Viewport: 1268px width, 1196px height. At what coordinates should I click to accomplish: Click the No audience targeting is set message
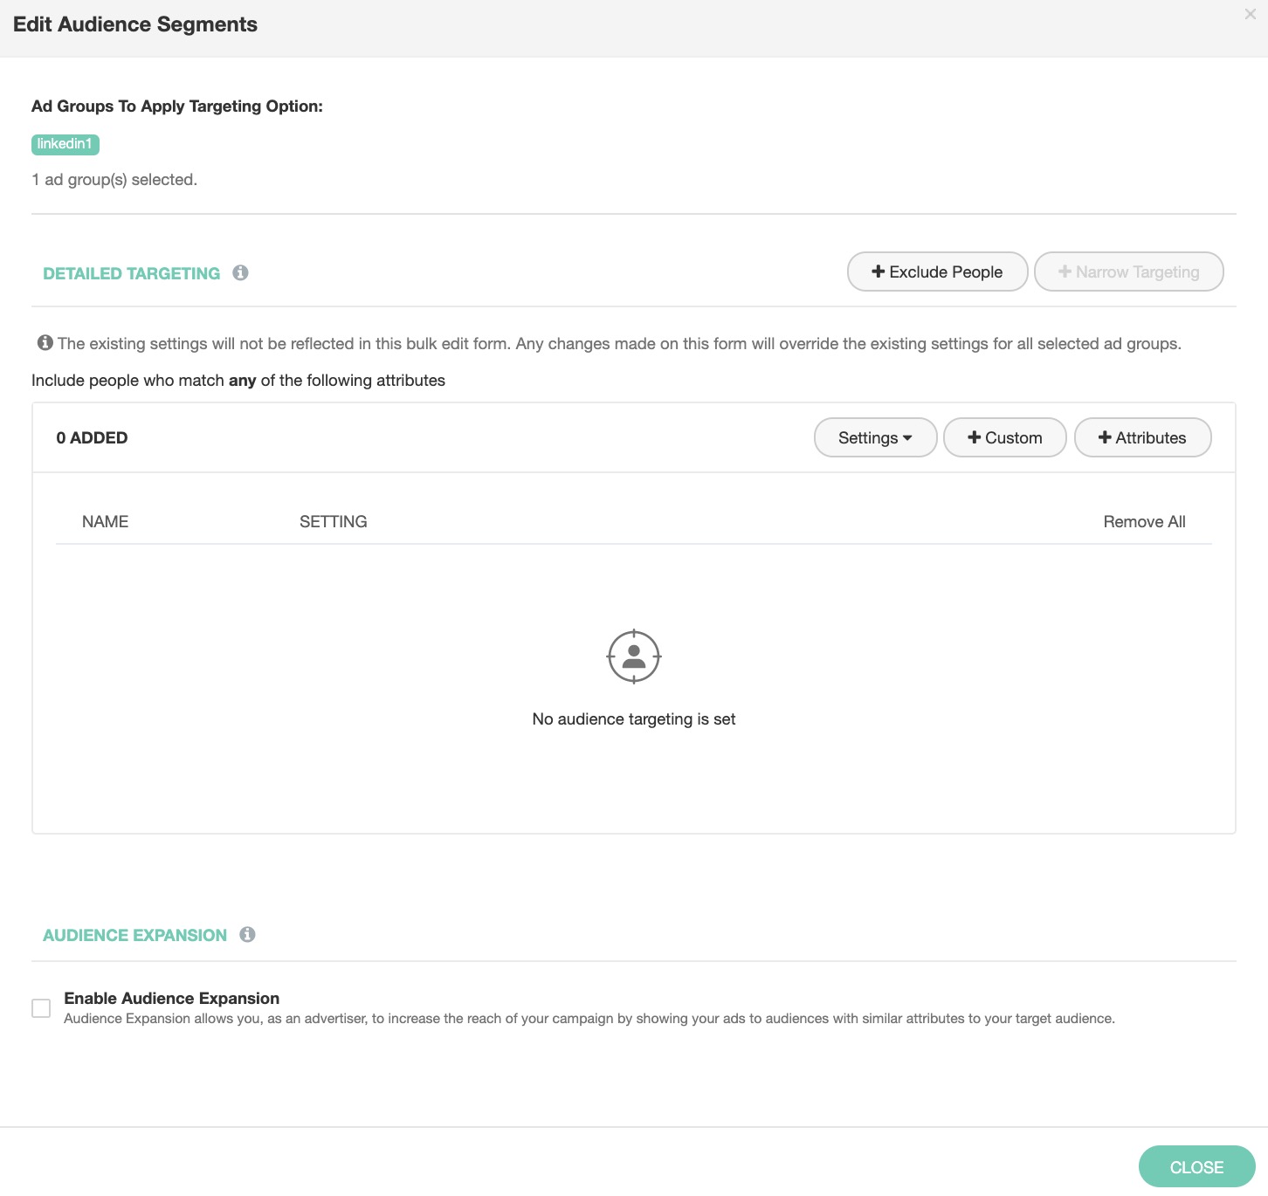click(x=634, y=719)
